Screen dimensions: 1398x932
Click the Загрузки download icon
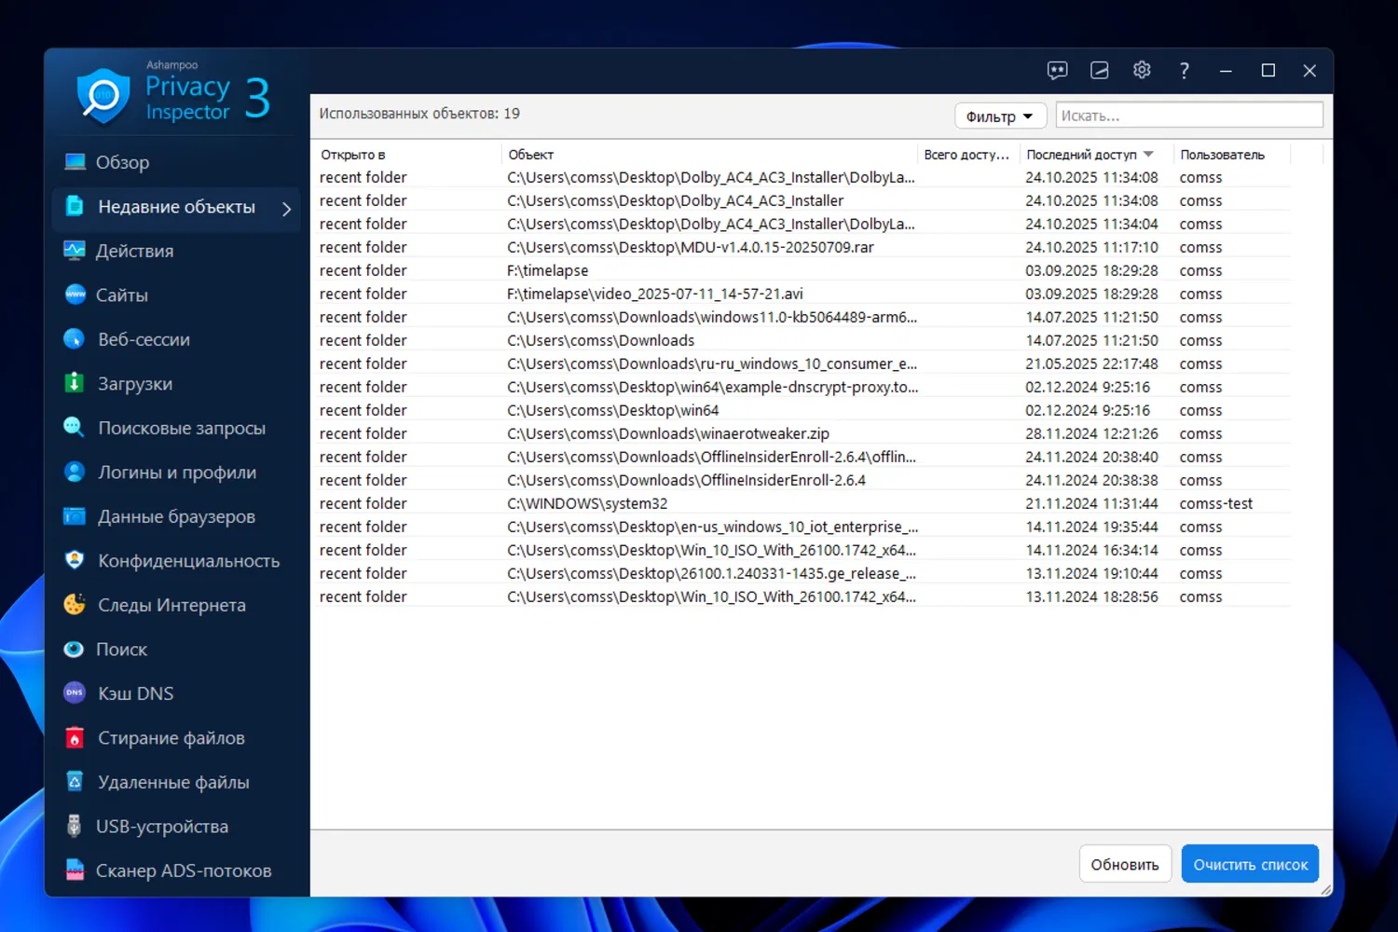coord(75,383)
